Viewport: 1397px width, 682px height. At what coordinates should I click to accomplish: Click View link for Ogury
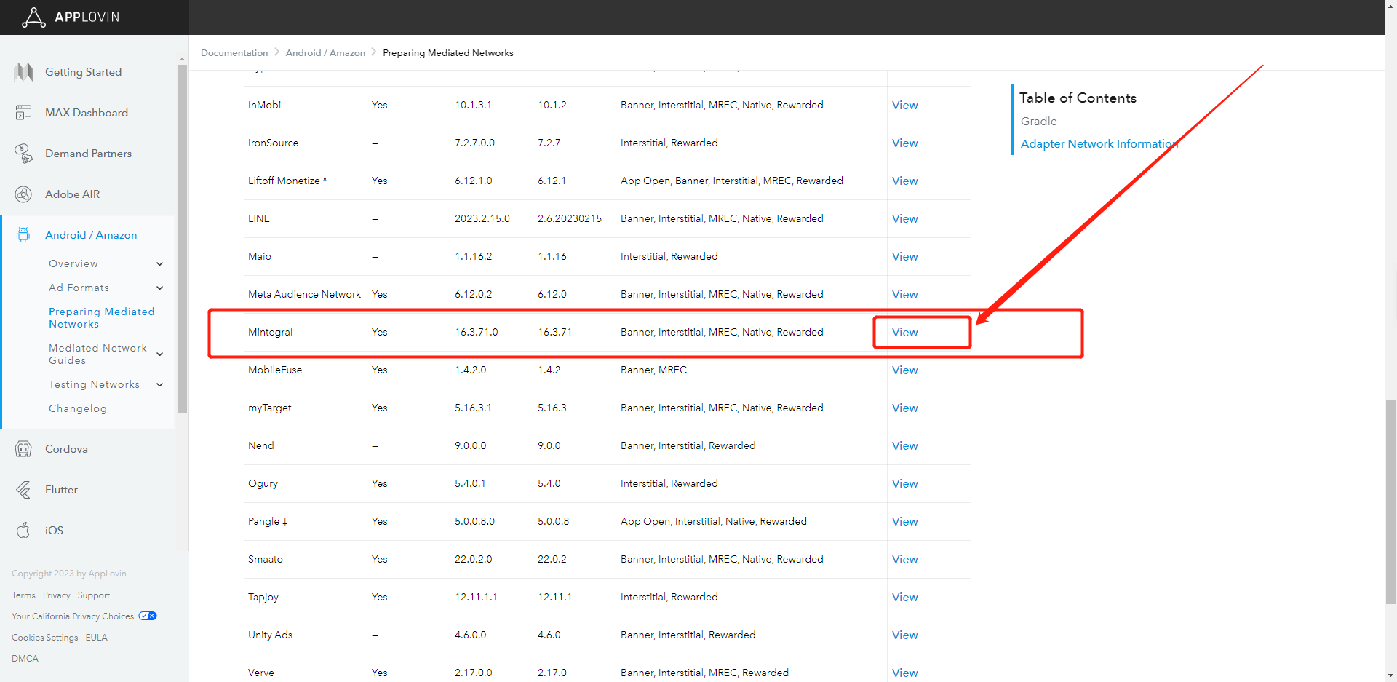(904, 483)
